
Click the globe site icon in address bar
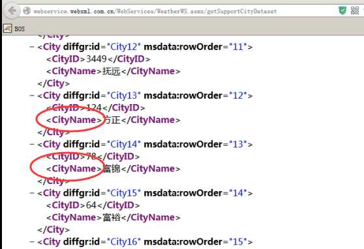pos(27,10)
